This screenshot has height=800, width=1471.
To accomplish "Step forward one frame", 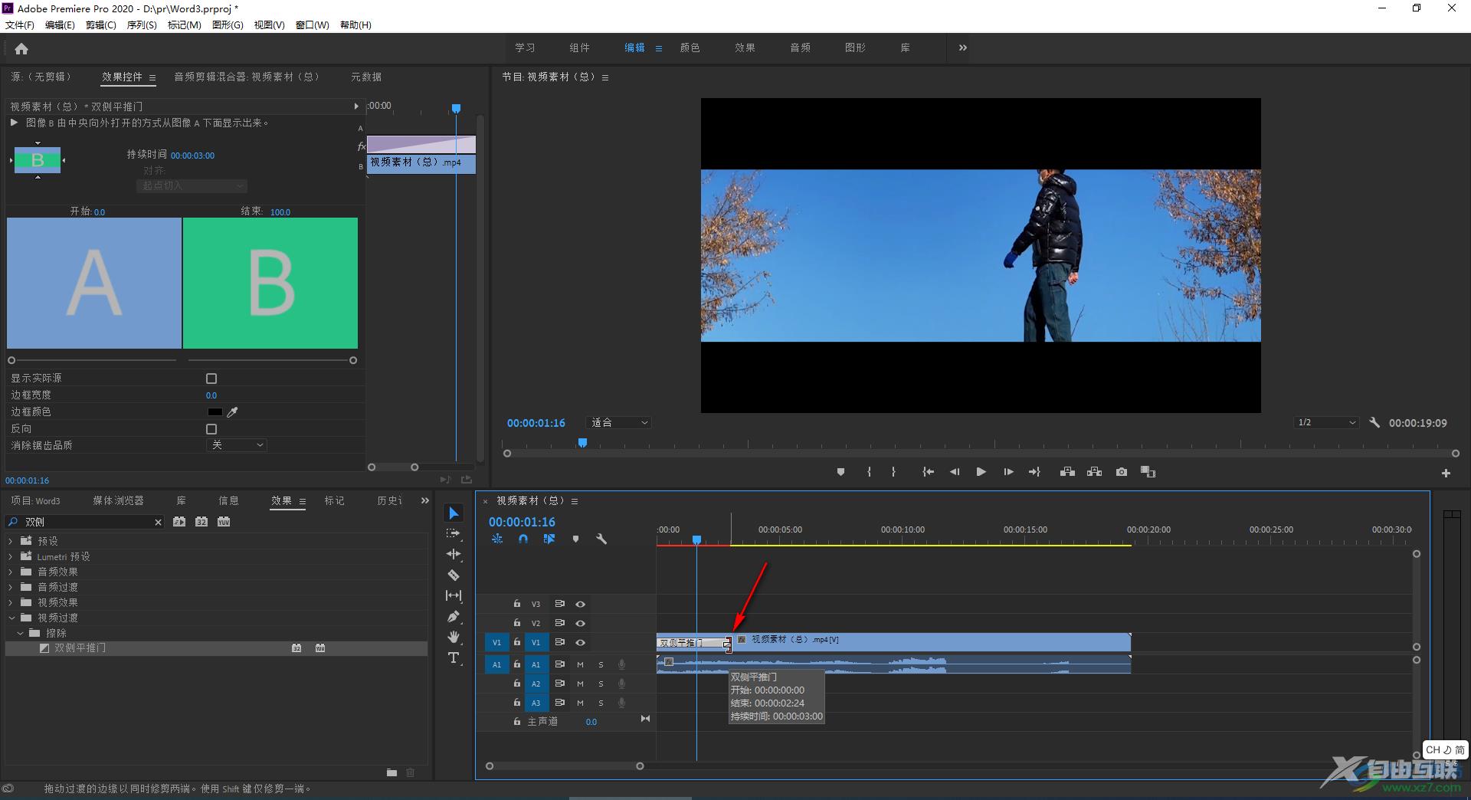I will (1008, 472).
